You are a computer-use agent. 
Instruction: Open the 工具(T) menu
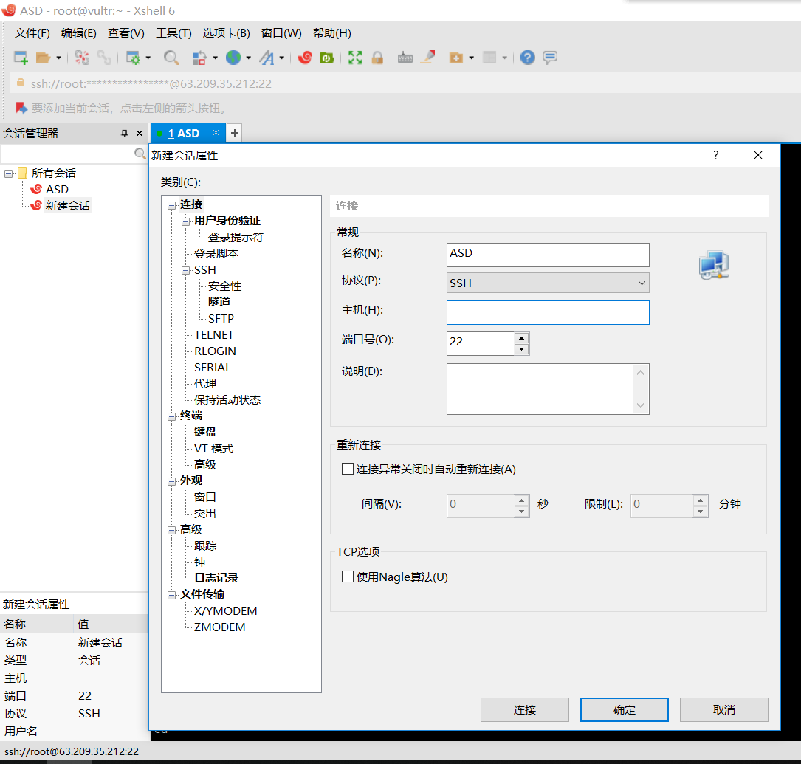pos(173,33)
